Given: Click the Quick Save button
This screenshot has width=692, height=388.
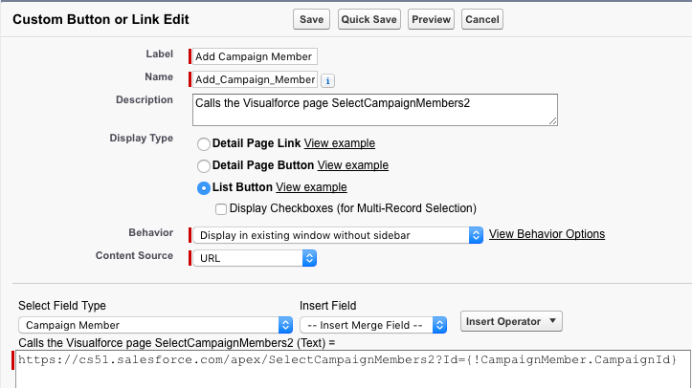Looking at the screenshot, I should (368, 19).
